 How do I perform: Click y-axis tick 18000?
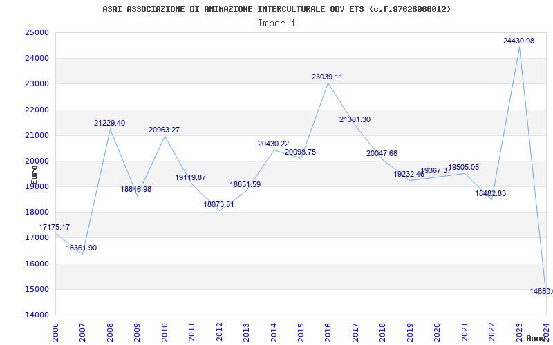coord(37,213)
